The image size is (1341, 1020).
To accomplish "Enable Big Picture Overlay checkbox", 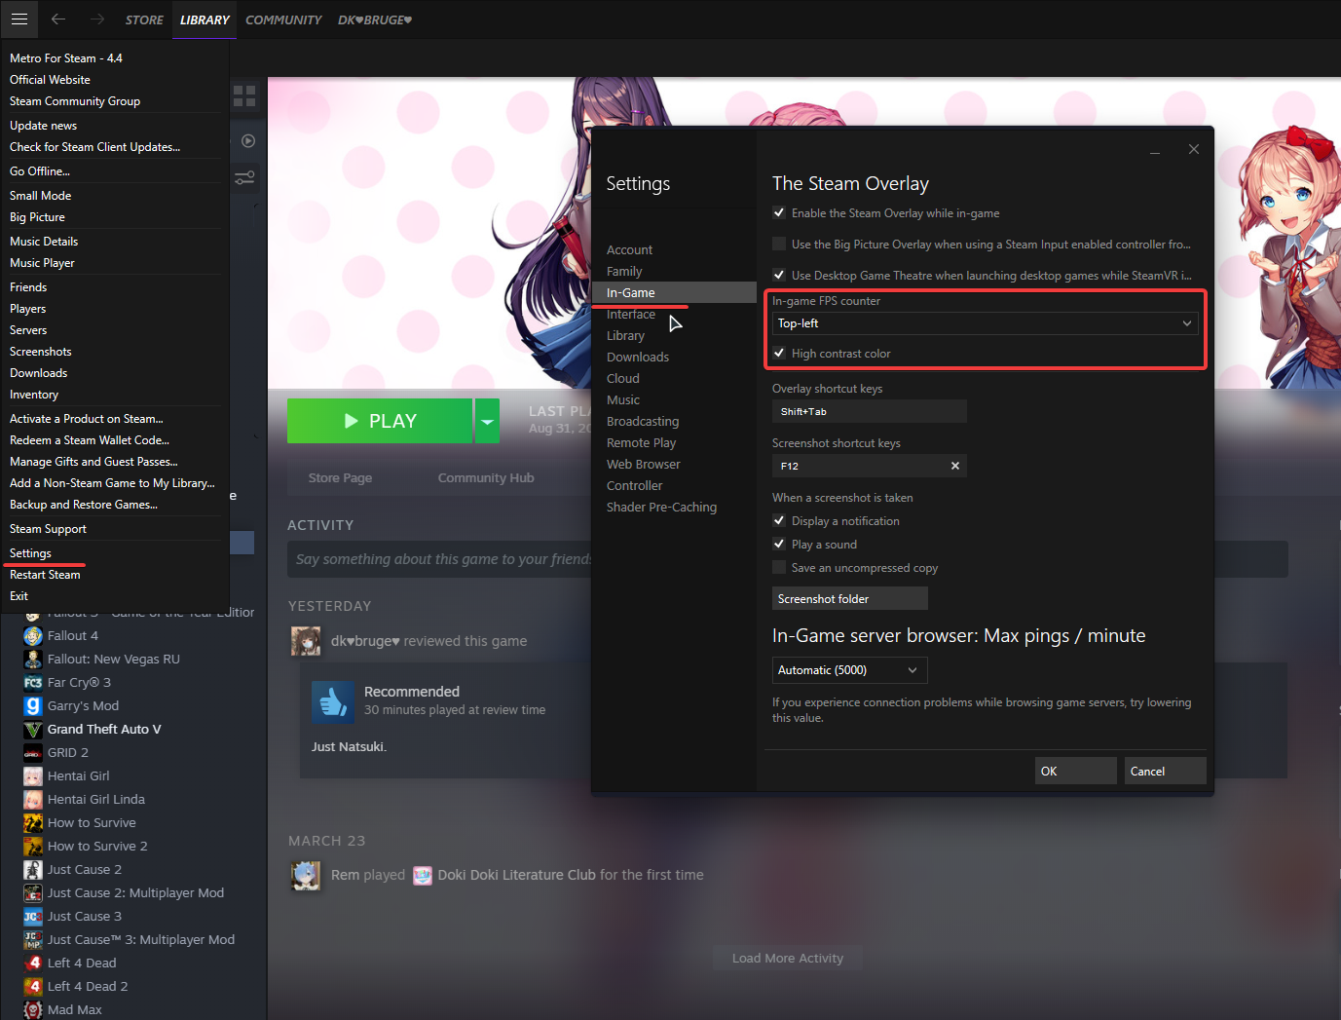I will click(x=779, y=244).
